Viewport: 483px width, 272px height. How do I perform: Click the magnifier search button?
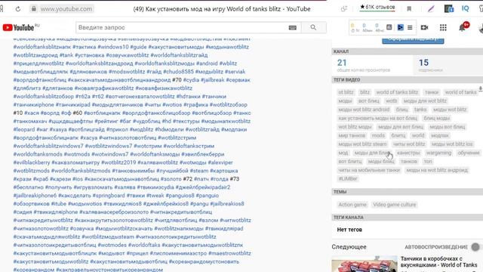(x=313, y=27)
